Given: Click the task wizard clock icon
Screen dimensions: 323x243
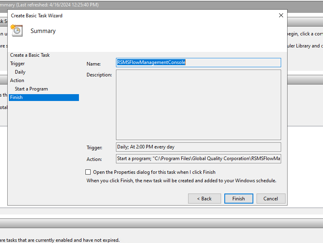Looking at the screenshot, I should (17, 31).
